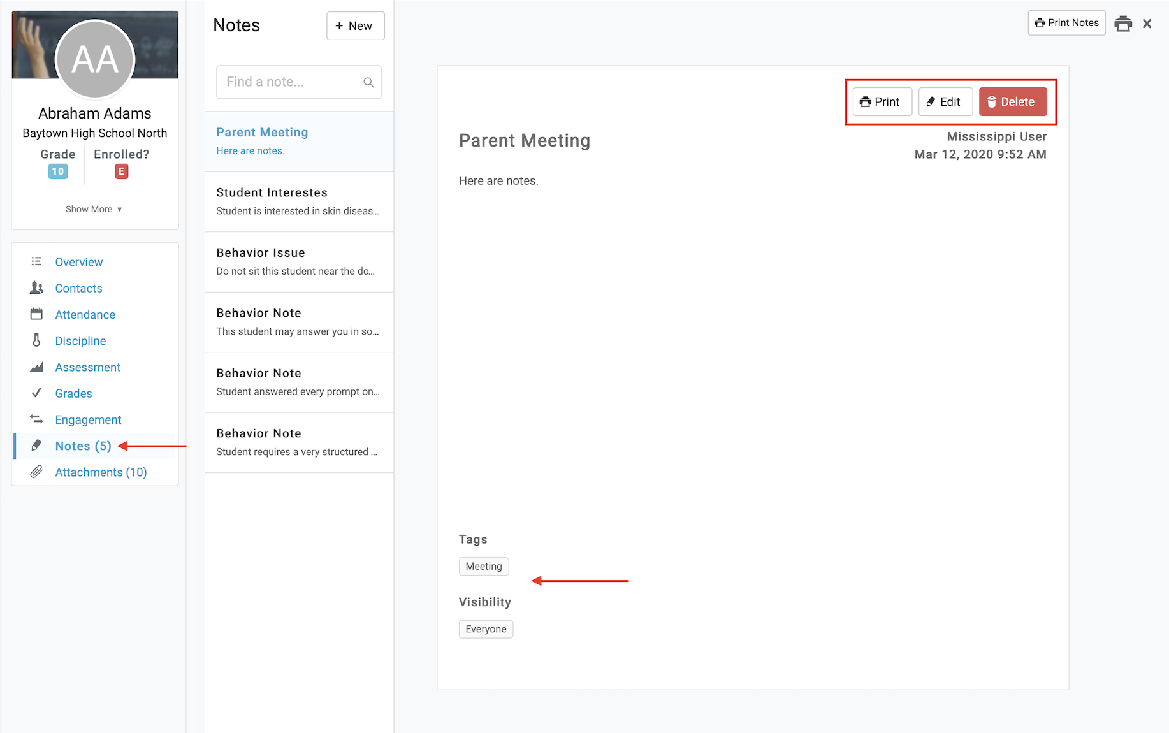Screen dimensions: 1169x733
Task: Click the Discipline thermometer icon
Action: coord(36,340)
